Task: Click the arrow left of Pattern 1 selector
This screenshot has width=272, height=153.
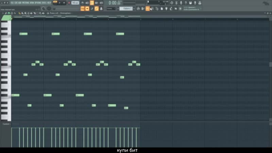Action: pyautogui.click(x=118, y=8)
